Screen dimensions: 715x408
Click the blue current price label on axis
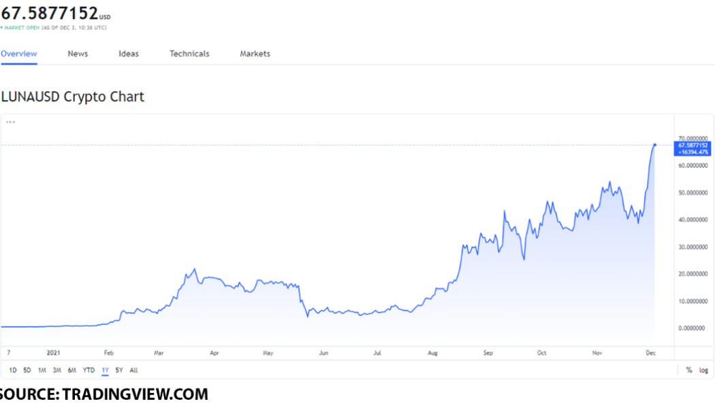(x=693, y=145)
